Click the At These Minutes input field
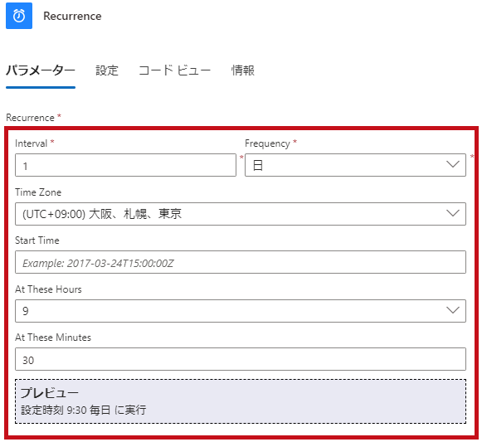Viewport: 482px width, 442px height. [x=241, y=359]
